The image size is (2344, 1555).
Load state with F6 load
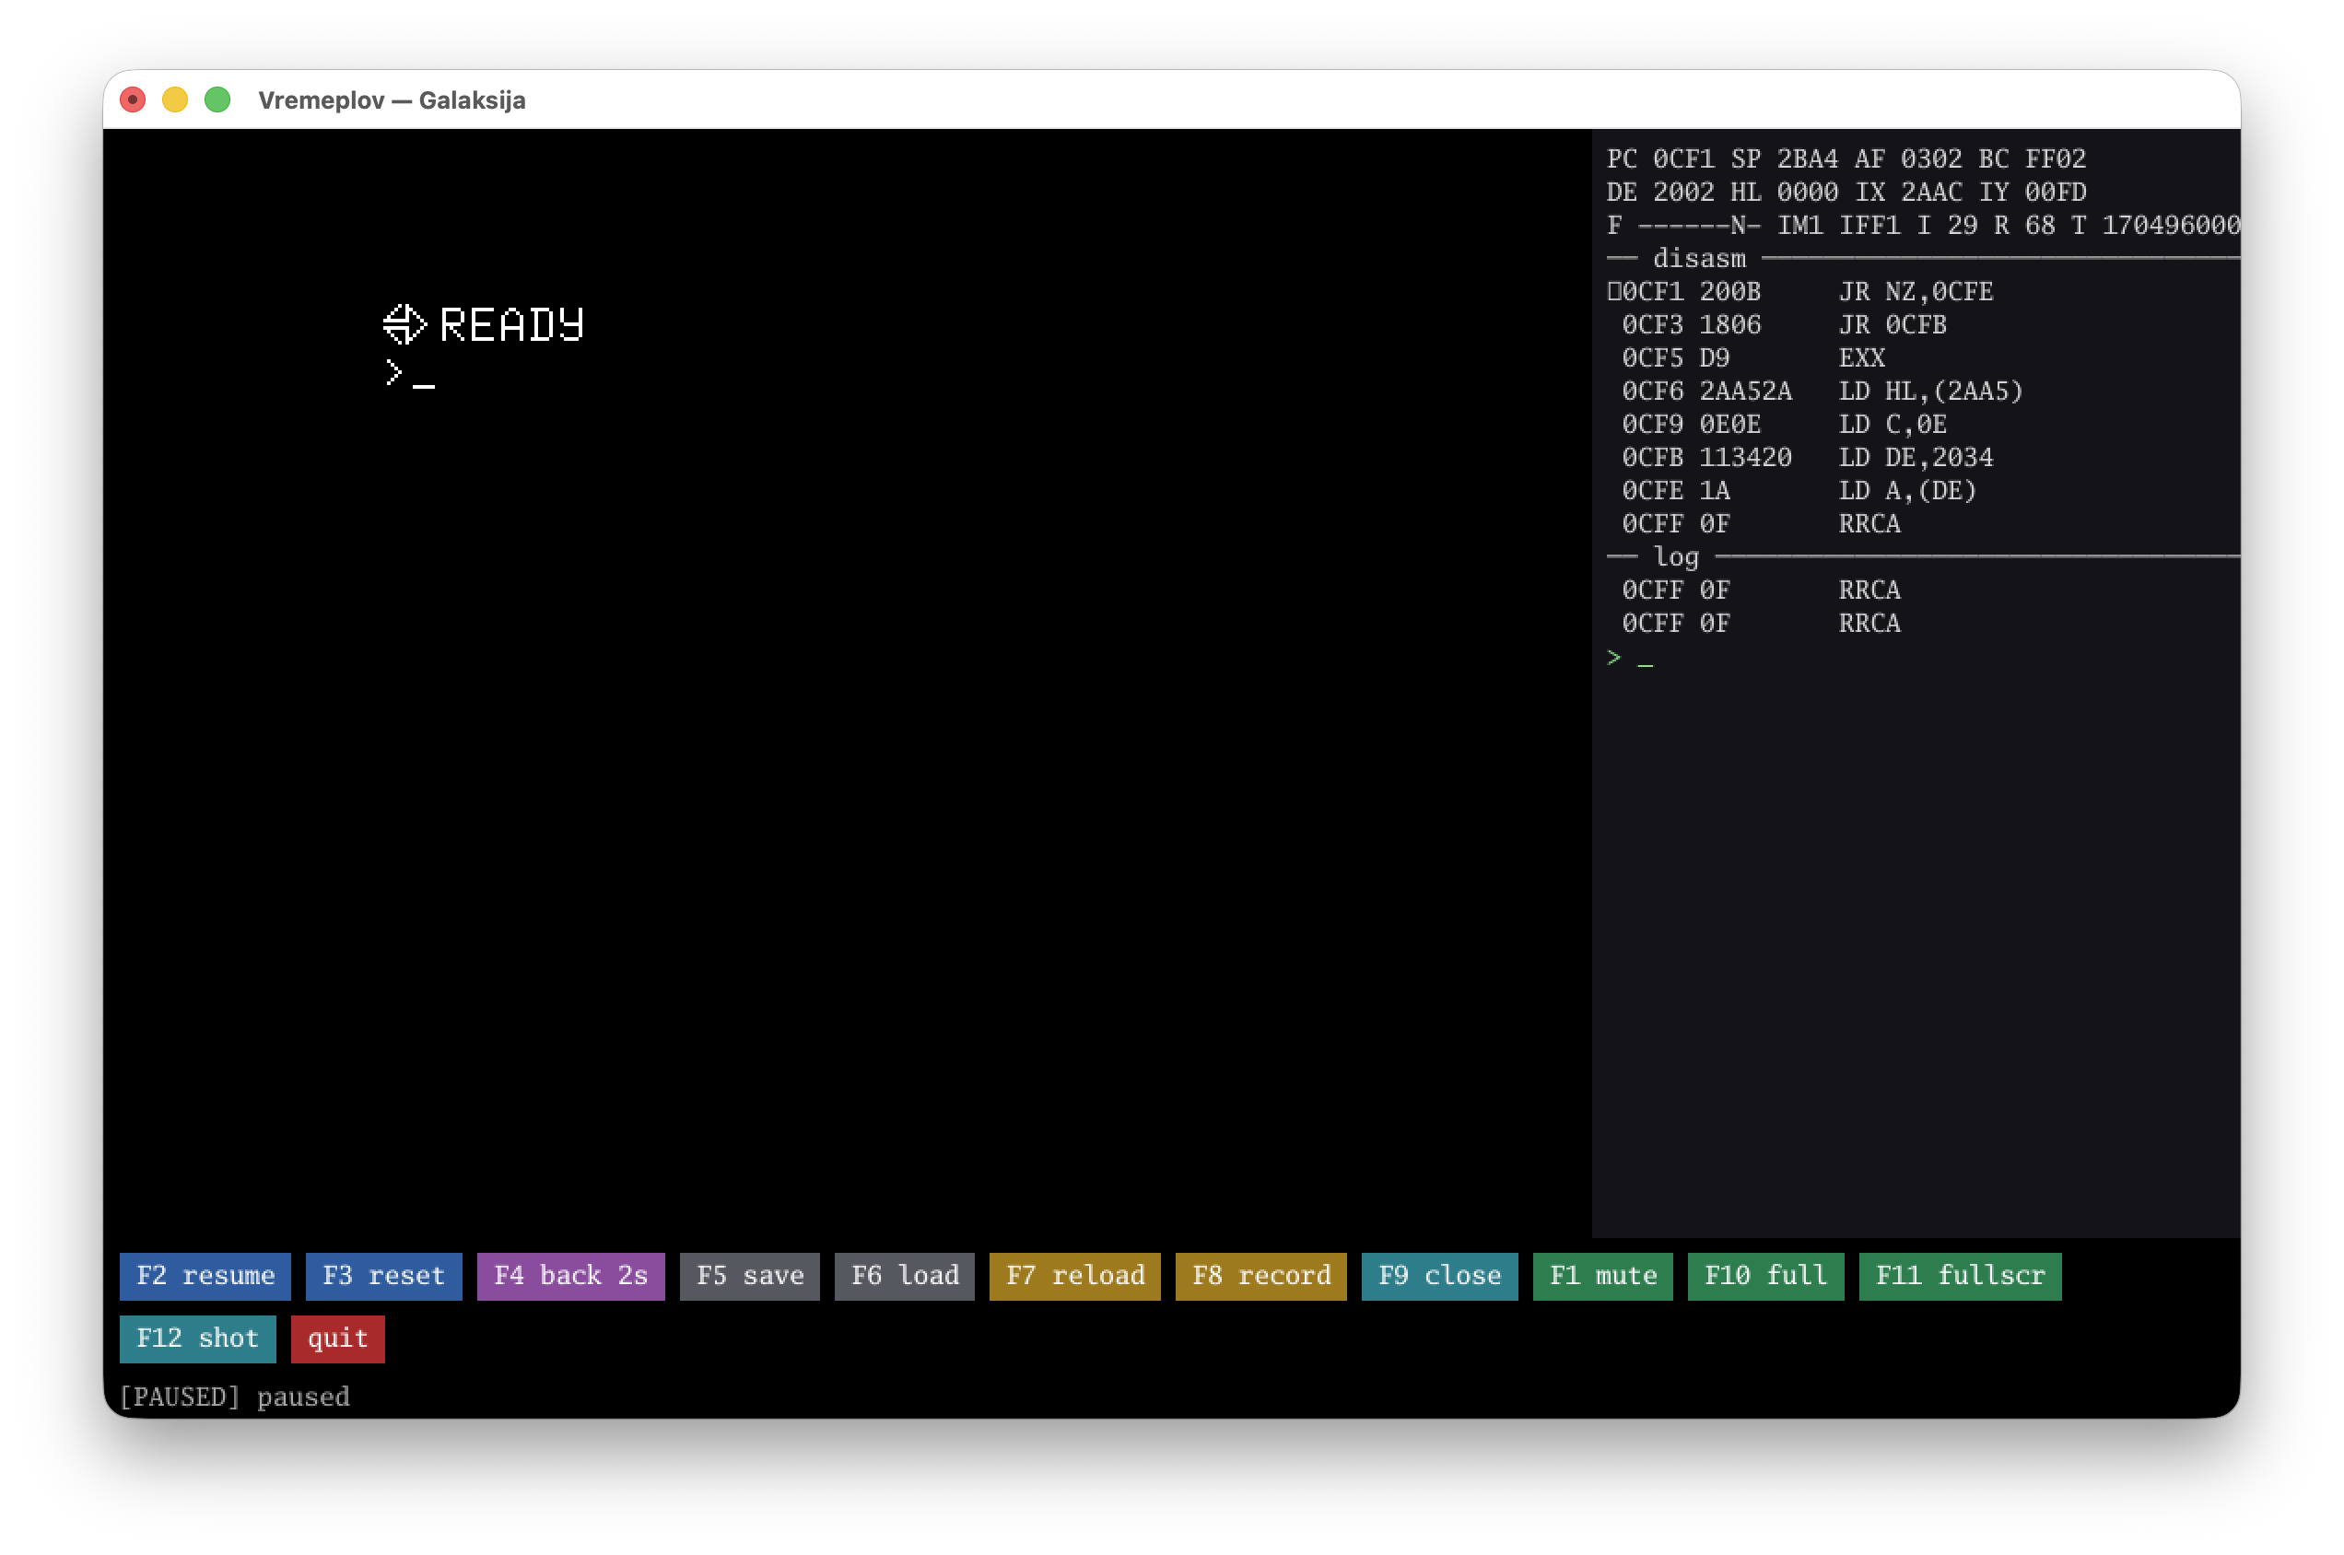coord(904,1275)
